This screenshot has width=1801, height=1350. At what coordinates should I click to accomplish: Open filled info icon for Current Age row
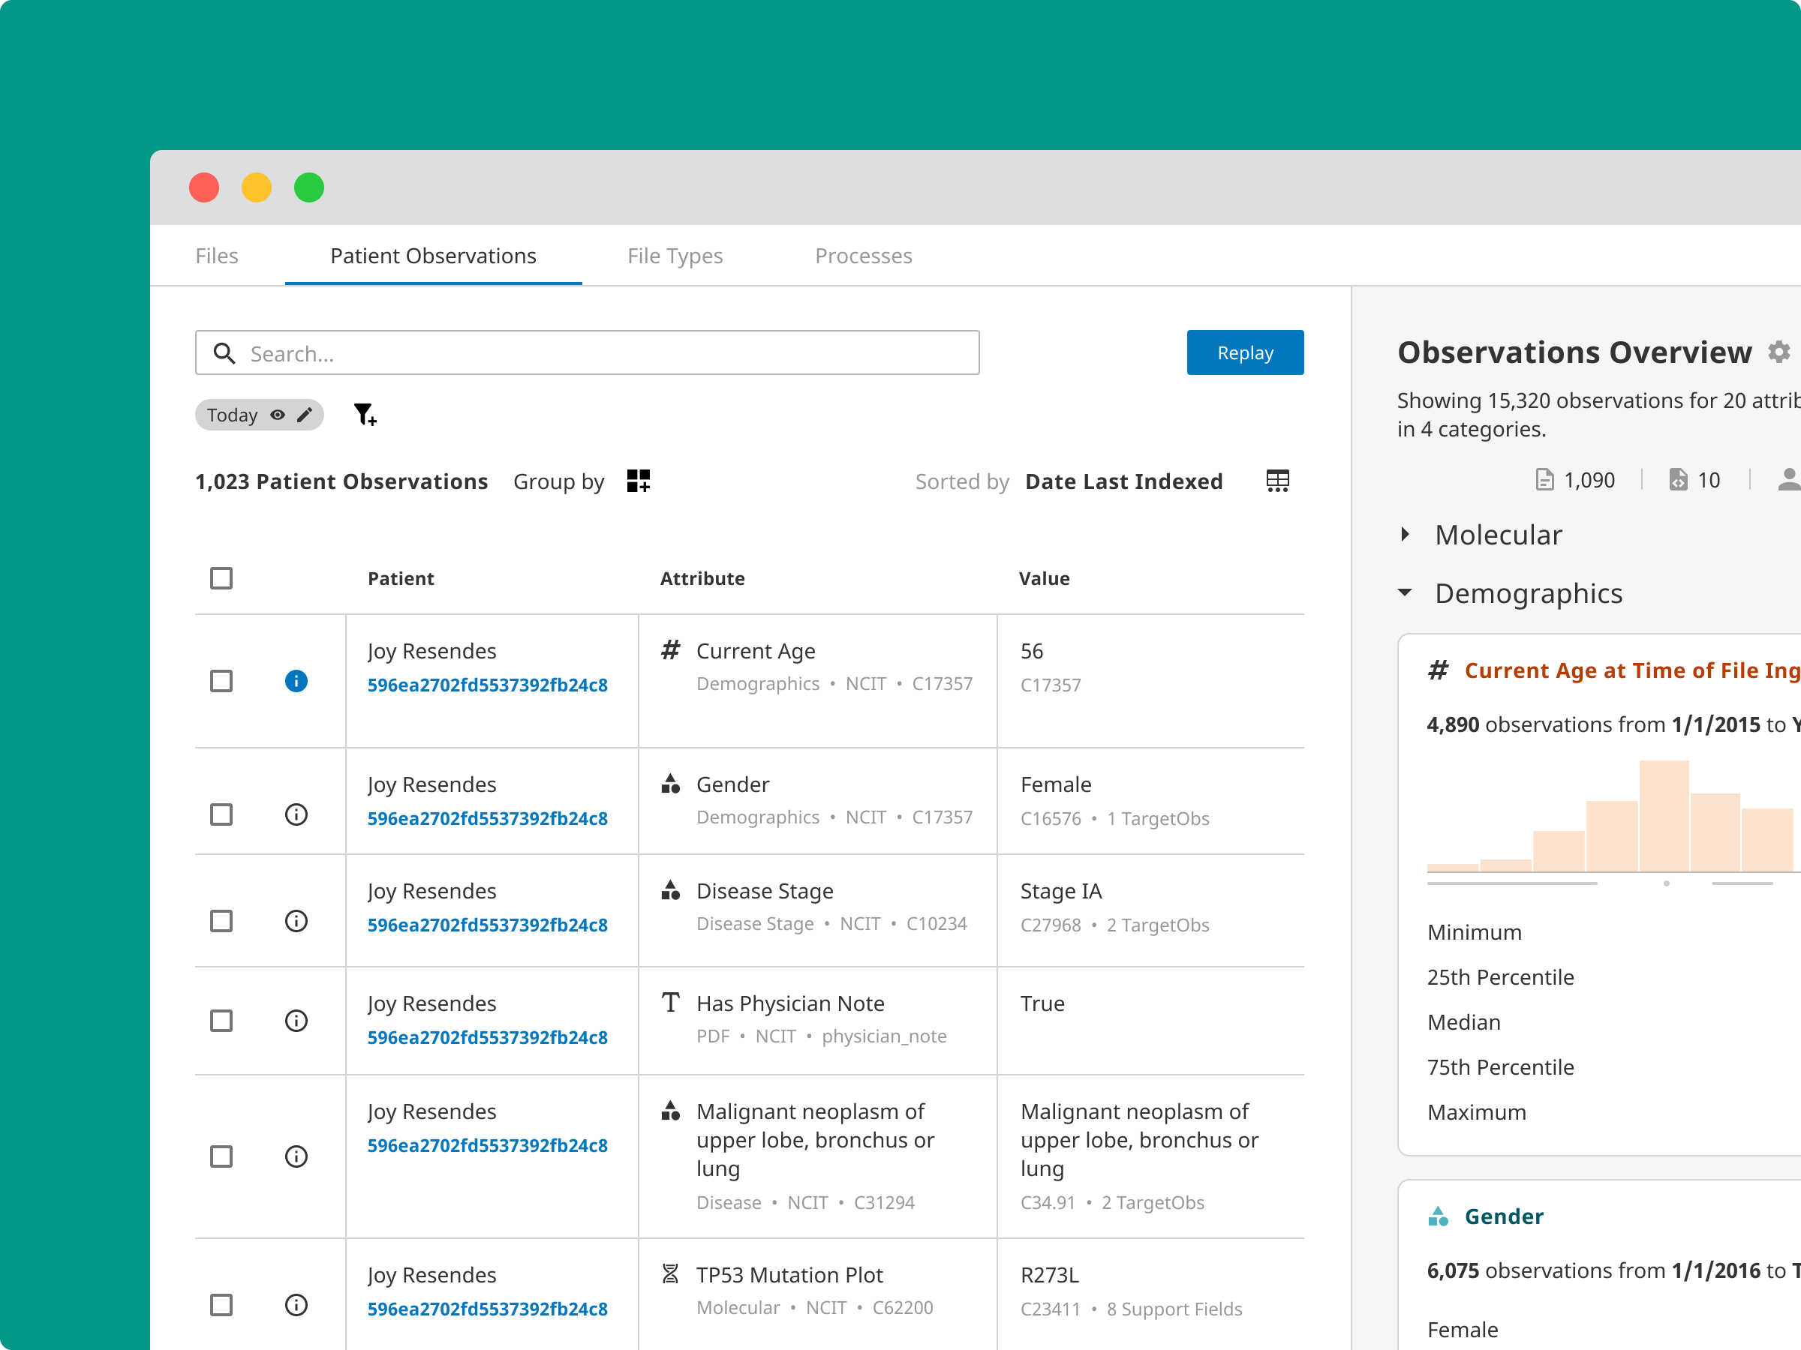[x=296, y=681]
